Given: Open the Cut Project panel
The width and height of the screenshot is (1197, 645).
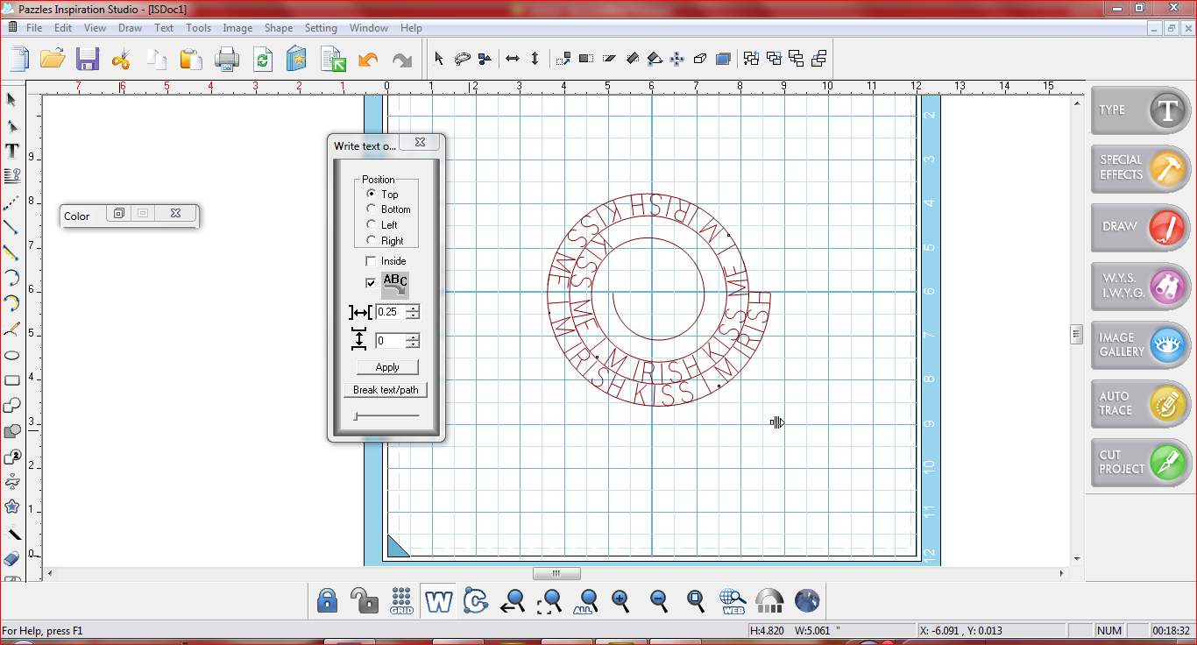Looking at the screenshot, I should (1138, 462).
